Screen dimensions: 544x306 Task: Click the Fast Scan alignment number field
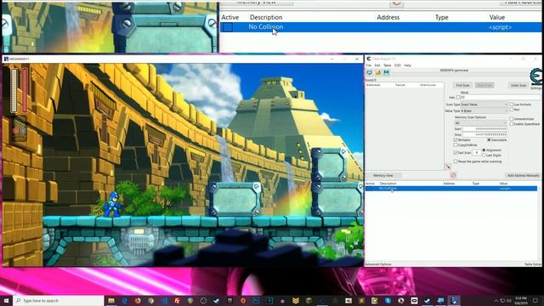477,153
